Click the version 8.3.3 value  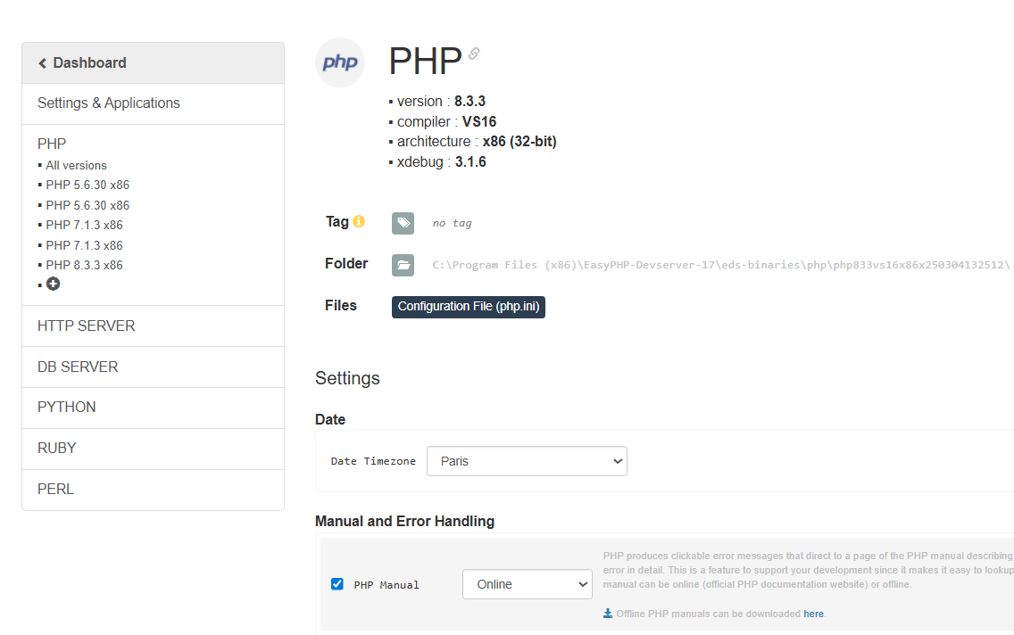click(470, 102)
